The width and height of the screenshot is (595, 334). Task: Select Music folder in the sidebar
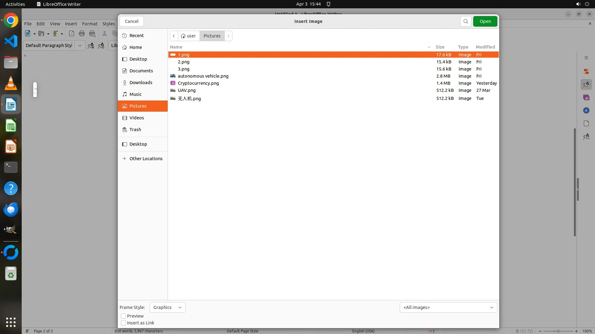(x=135, y=94)
